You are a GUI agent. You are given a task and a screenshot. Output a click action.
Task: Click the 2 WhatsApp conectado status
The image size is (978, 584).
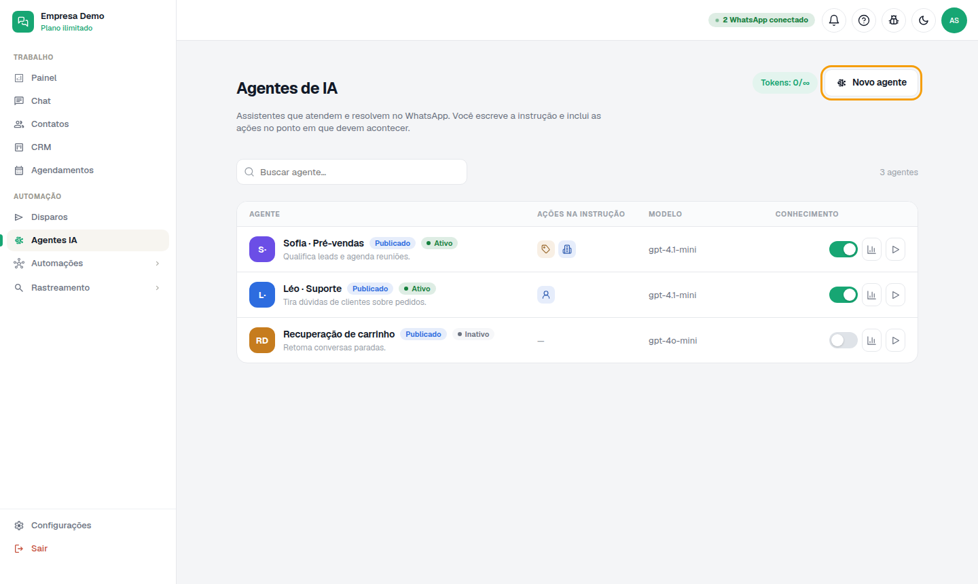761,20
